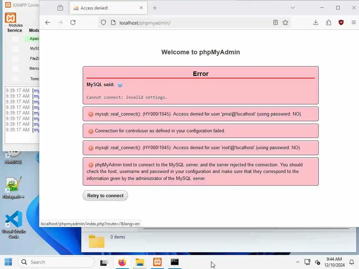This screenshot has width=359, height=269.
Task: Toggle MySQL service checkbox in XAMPP
Action: 15,49
